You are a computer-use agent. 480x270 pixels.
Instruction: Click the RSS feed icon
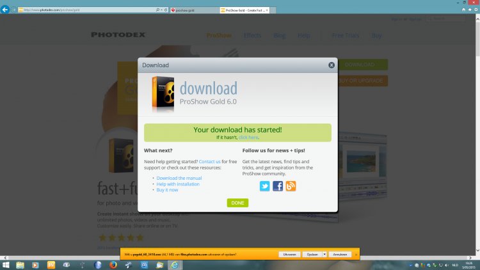[291, 186]
